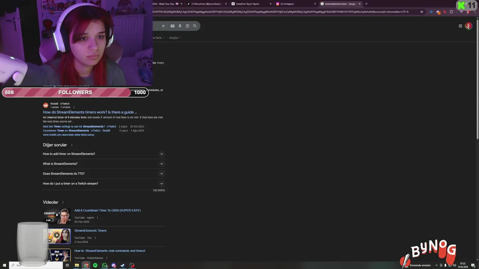Switch to Yorumhan TikTok tab

(x=206, y=4)
